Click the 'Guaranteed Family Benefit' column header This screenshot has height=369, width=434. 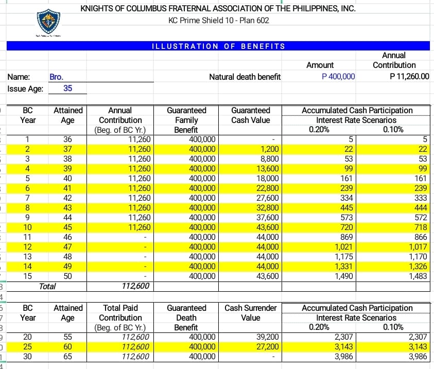pyautogui.click(x=186, y=120)
